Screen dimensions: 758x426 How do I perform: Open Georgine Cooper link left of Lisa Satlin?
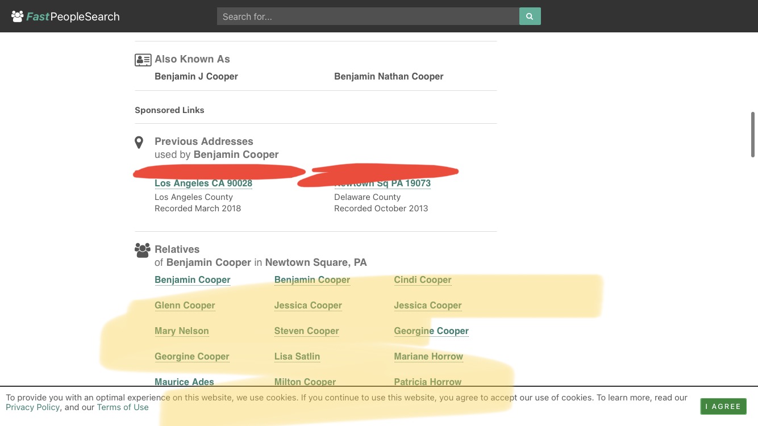(192, 357)
